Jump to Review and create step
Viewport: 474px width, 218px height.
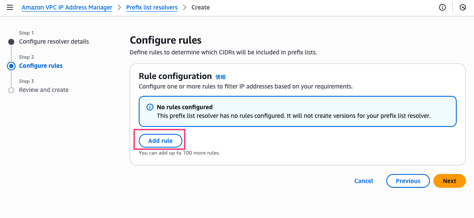[x=44, y=90]
